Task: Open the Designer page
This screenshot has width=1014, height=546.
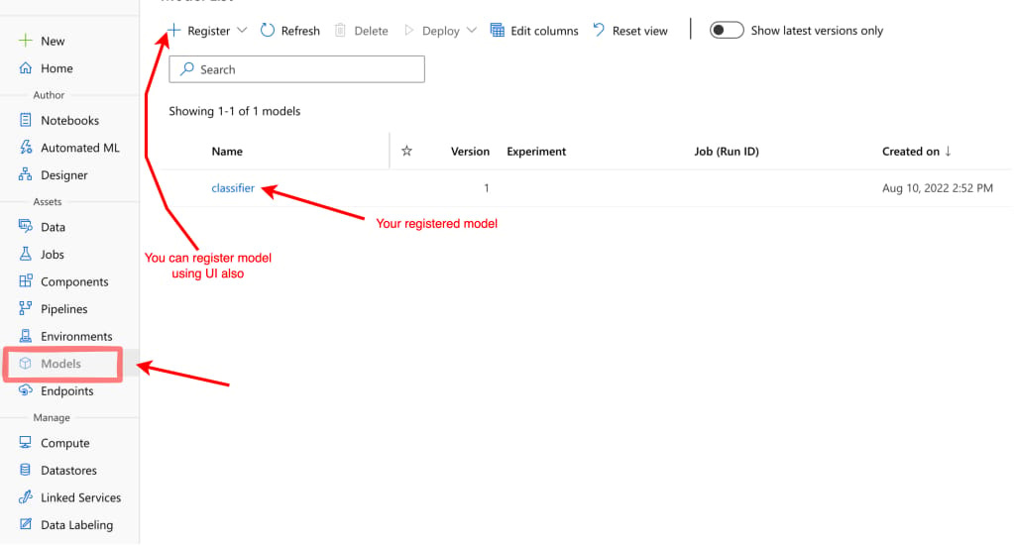Action: coord(64,175)
